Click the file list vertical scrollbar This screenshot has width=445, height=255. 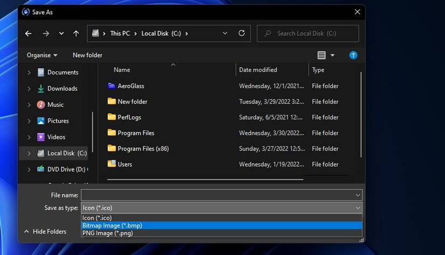click(361, 114)
